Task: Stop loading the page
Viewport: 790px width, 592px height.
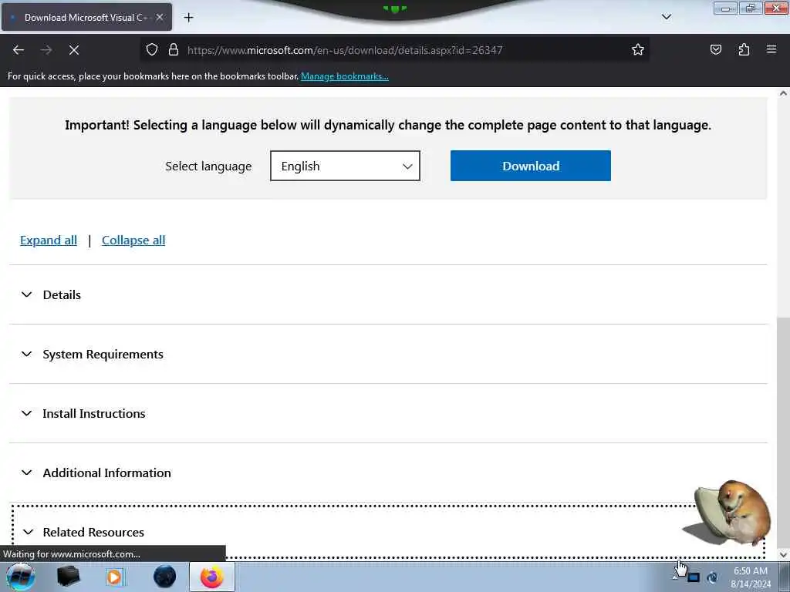Action: (73, 50)
